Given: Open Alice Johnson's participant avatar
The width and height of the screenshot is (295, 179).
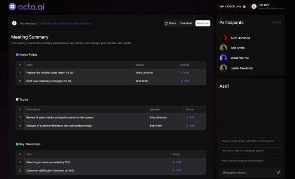Looking at the screenshot, I should tap(224, 38).
